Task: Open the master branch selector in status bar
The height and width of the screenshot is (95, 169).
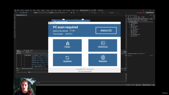Action: (138, 85)
